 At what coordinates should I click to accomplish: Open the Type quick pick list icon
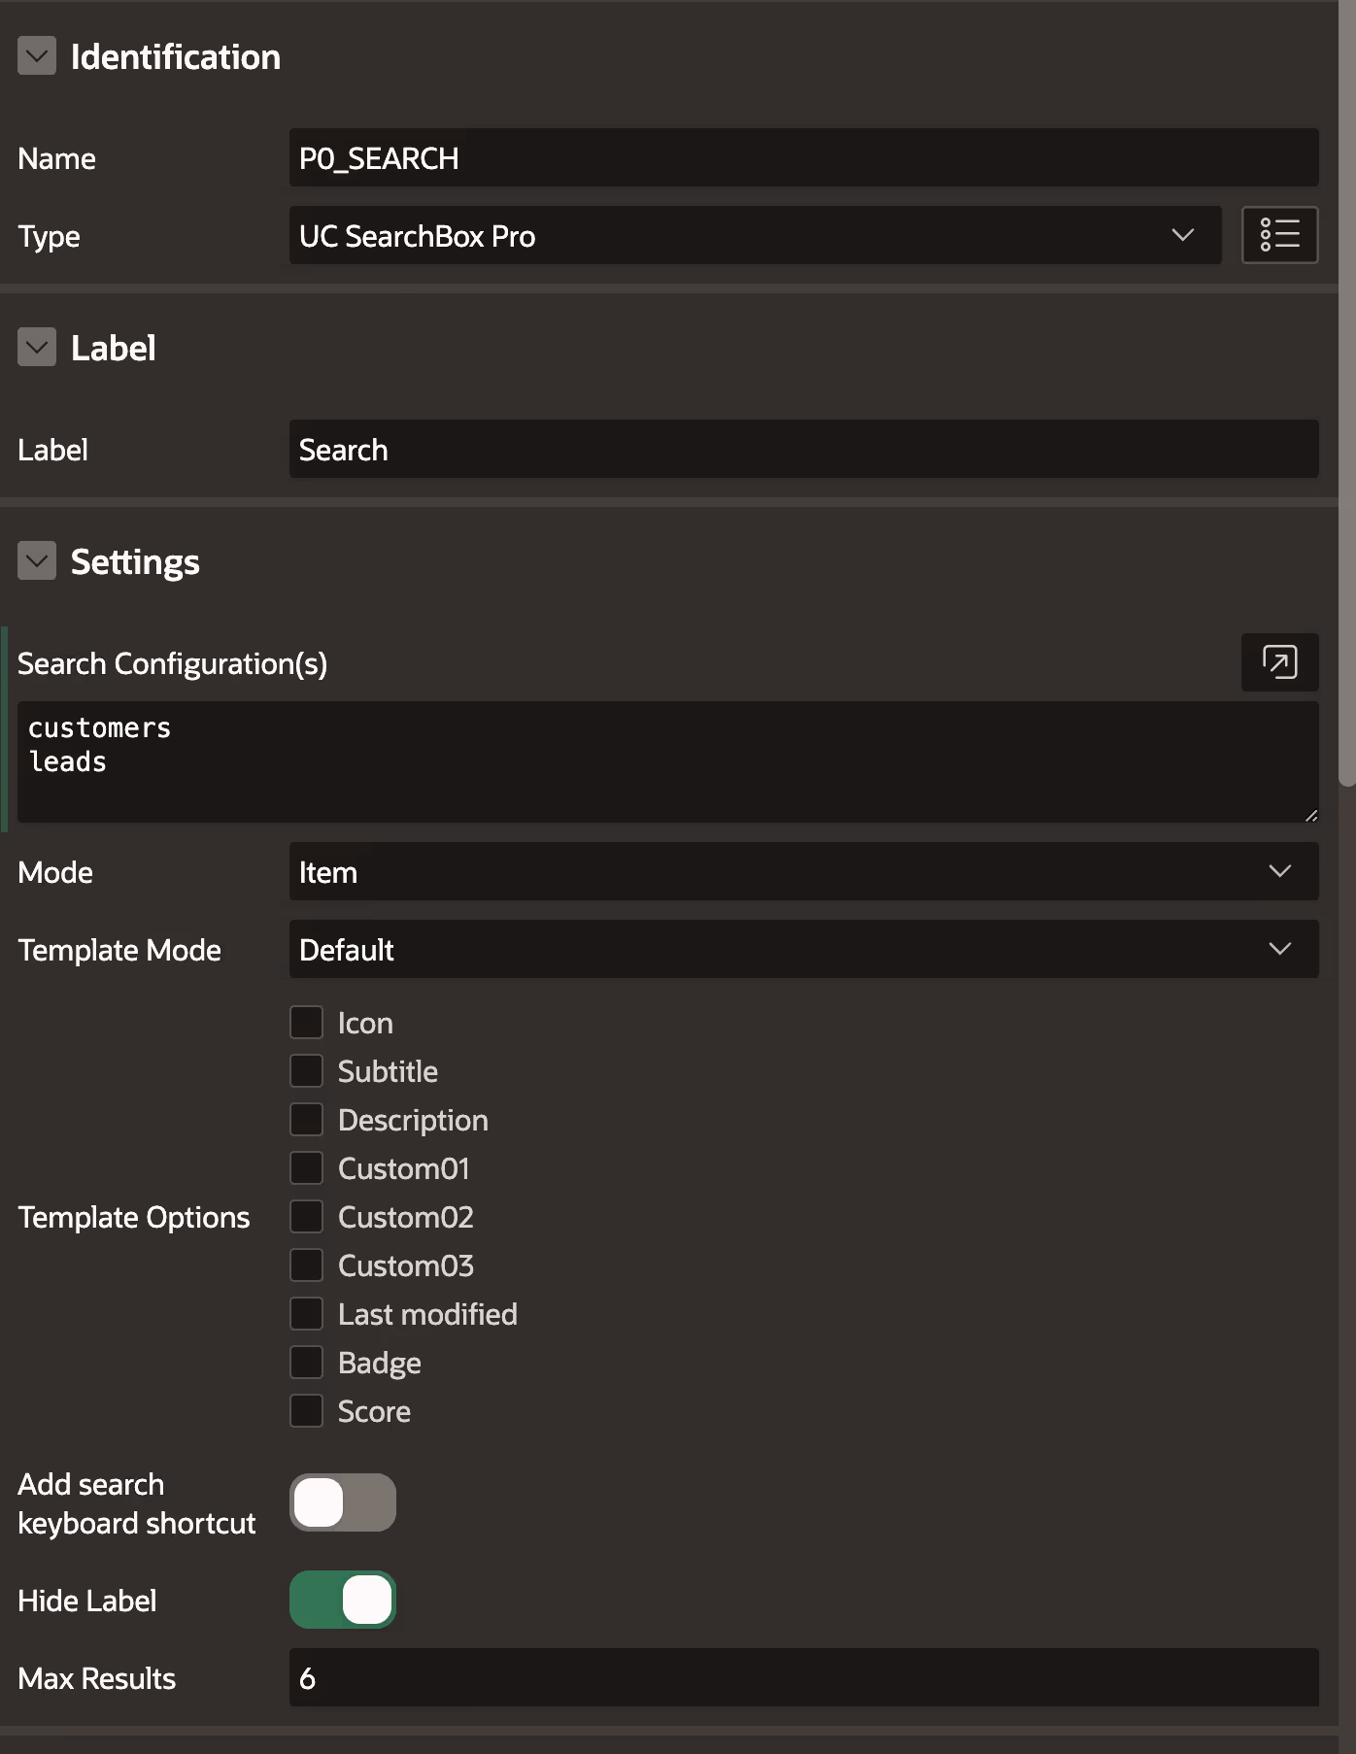[x=1279, y=235]
